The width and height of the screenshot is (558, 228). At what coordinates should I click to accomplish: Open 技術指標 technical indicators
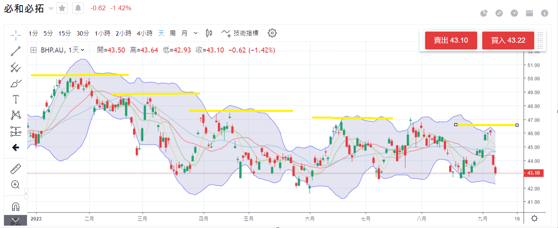240,33
